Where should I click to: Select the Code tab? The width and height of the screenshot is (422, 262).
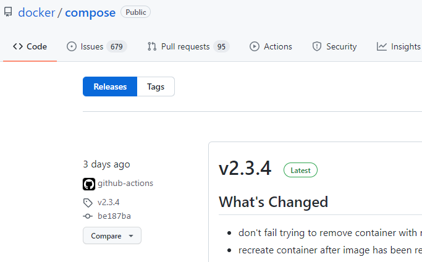click(x=30, y=46)
